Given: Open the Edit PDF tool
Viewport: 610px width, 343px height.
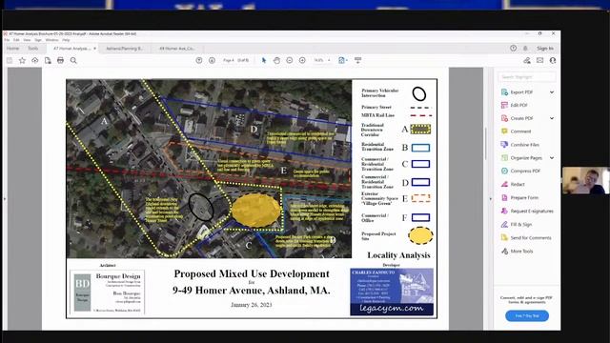Looking at the screenshot, I should tap(518, 105).
